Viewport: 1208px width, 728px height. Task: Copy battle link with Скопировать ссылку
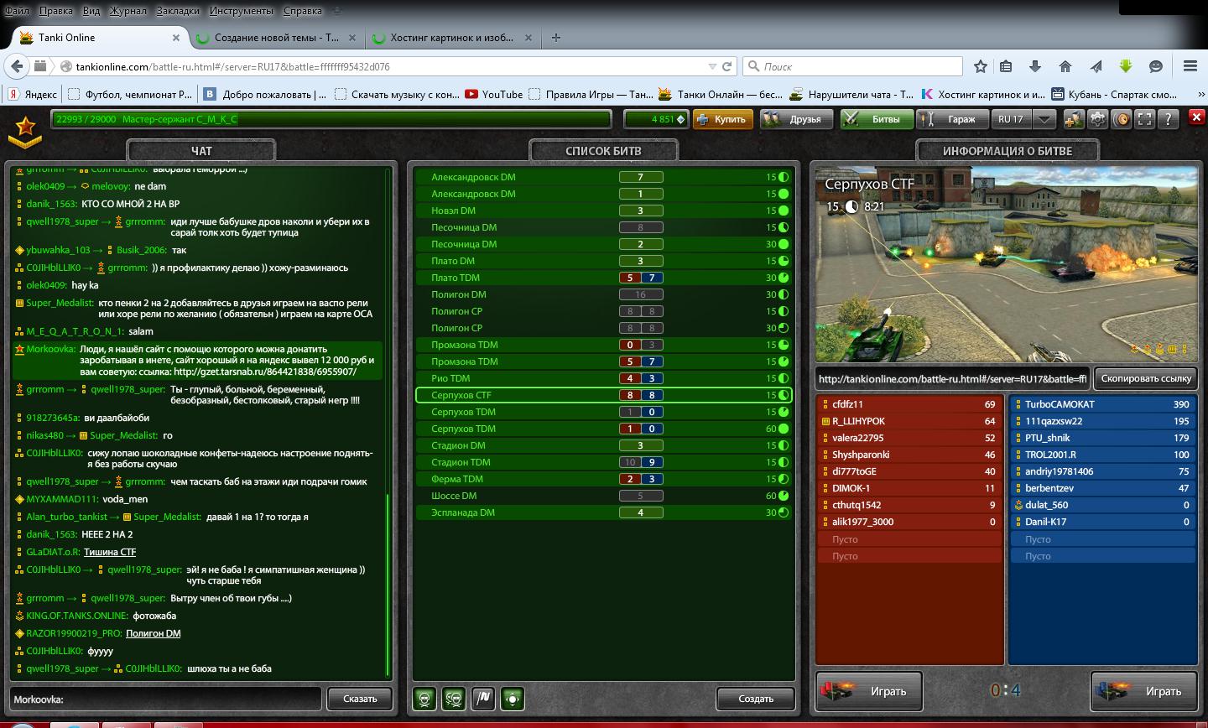tap(1146, 378)
